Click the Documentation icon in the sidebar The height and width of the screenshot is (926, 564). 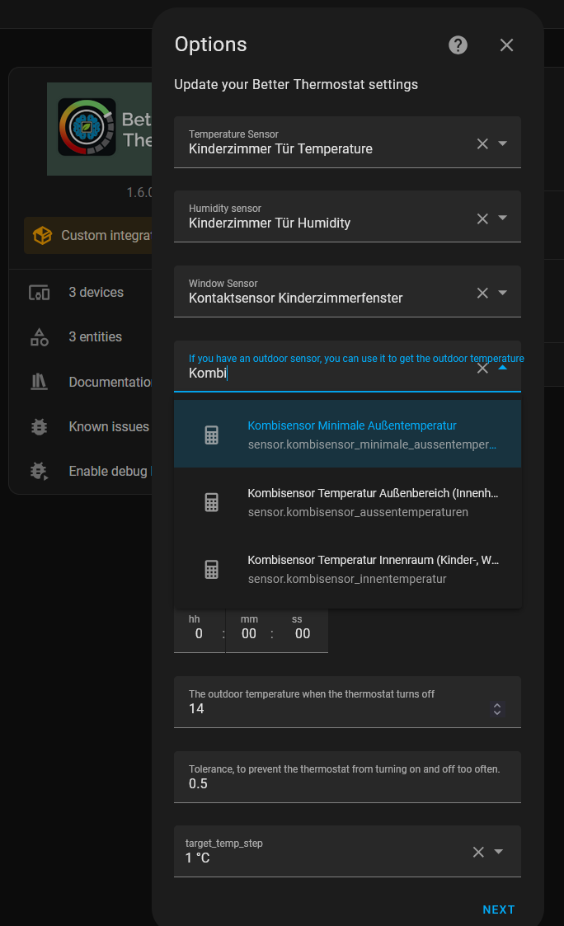[39, 381]
